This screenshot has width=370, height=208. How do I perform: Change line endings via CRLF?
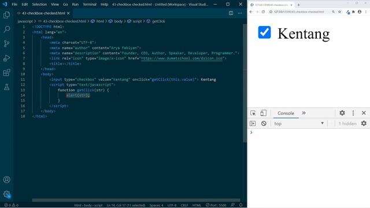click(x=184, y=205)
